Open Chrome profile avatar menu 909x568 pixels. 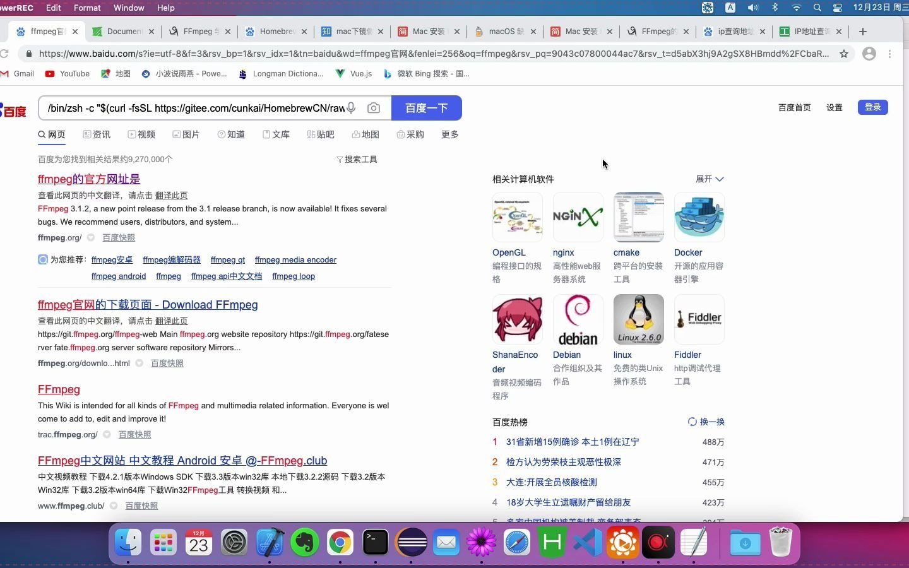(869, 54)
